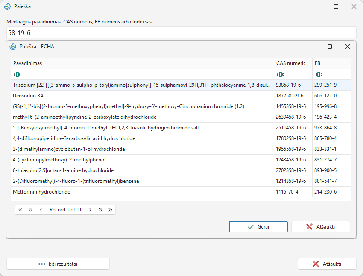Select methyl 6-(2-aminoethyl)pyridine-2-carboxylate dihydrochloride row
This screenshot has height=276, width=363.
[181, 117]
